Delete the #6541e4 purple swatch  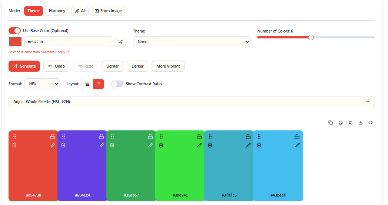pos(63,145)
